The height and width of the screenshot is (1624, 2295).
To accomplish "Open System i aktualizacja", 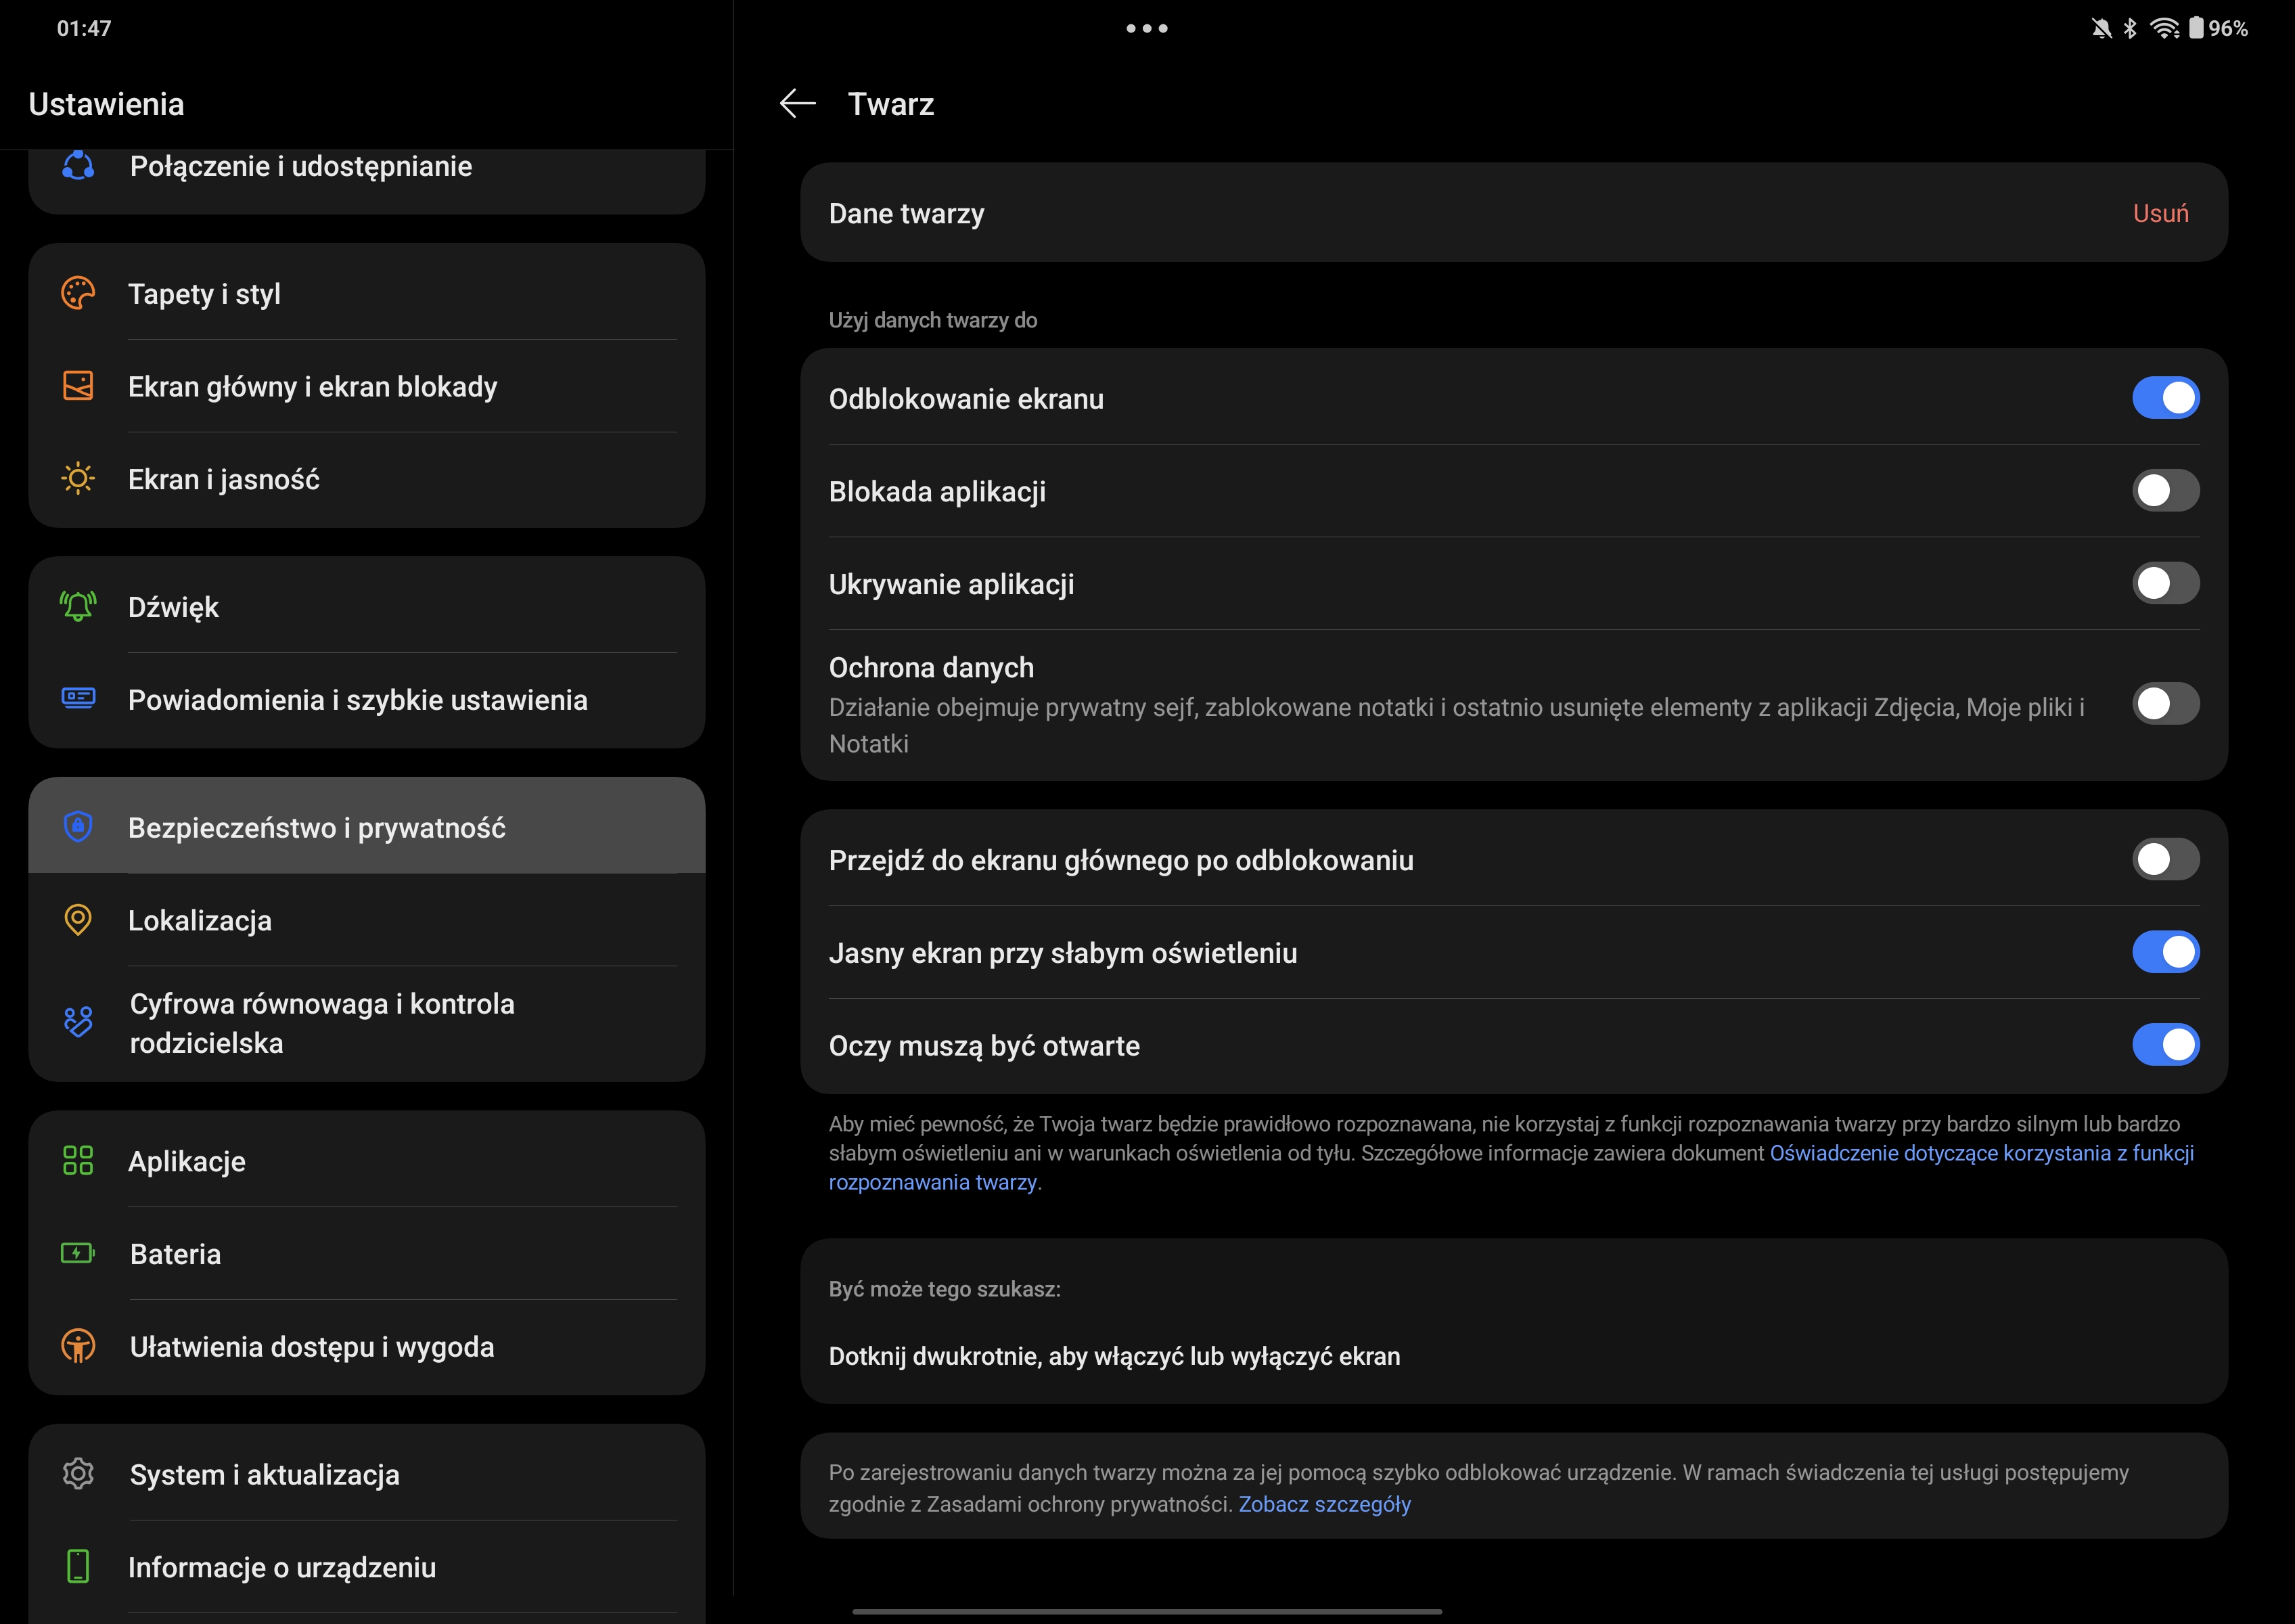I will [x=367, y=1473].
